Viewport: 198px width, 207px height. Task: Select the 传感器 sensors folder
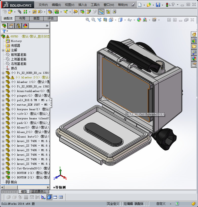[15, 45]
